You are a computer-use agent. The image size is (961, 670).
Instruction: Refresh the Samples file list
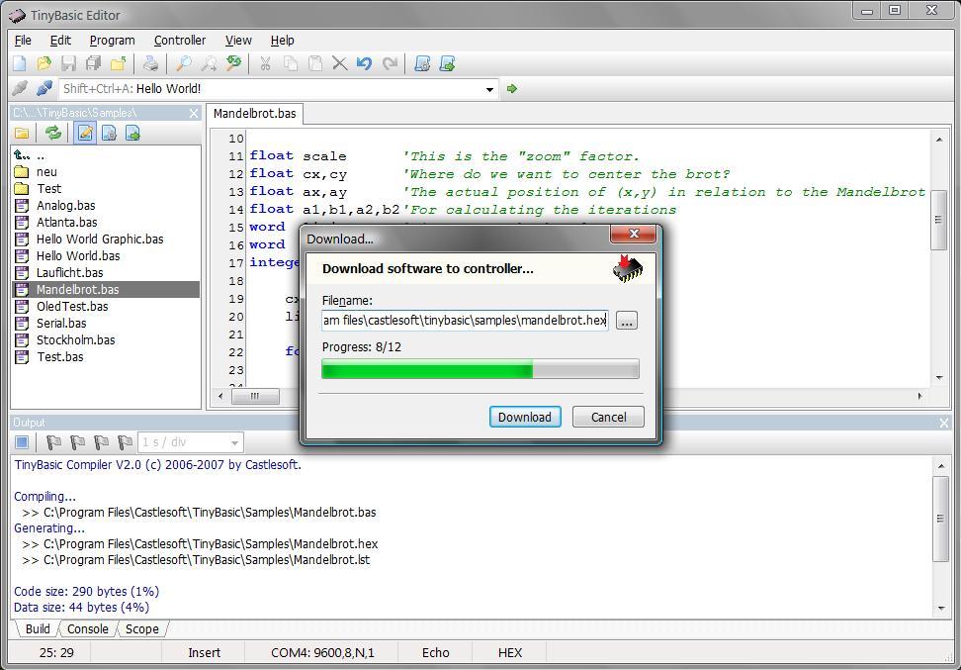coord(53,134)
